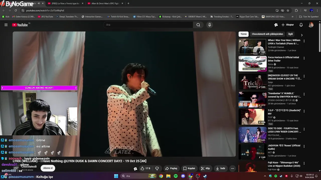Image resolution: width=321 pixels, height=180 pixels.
Task: Open the more actions ellipsis under the video
Action: click(x=232, y=168)
